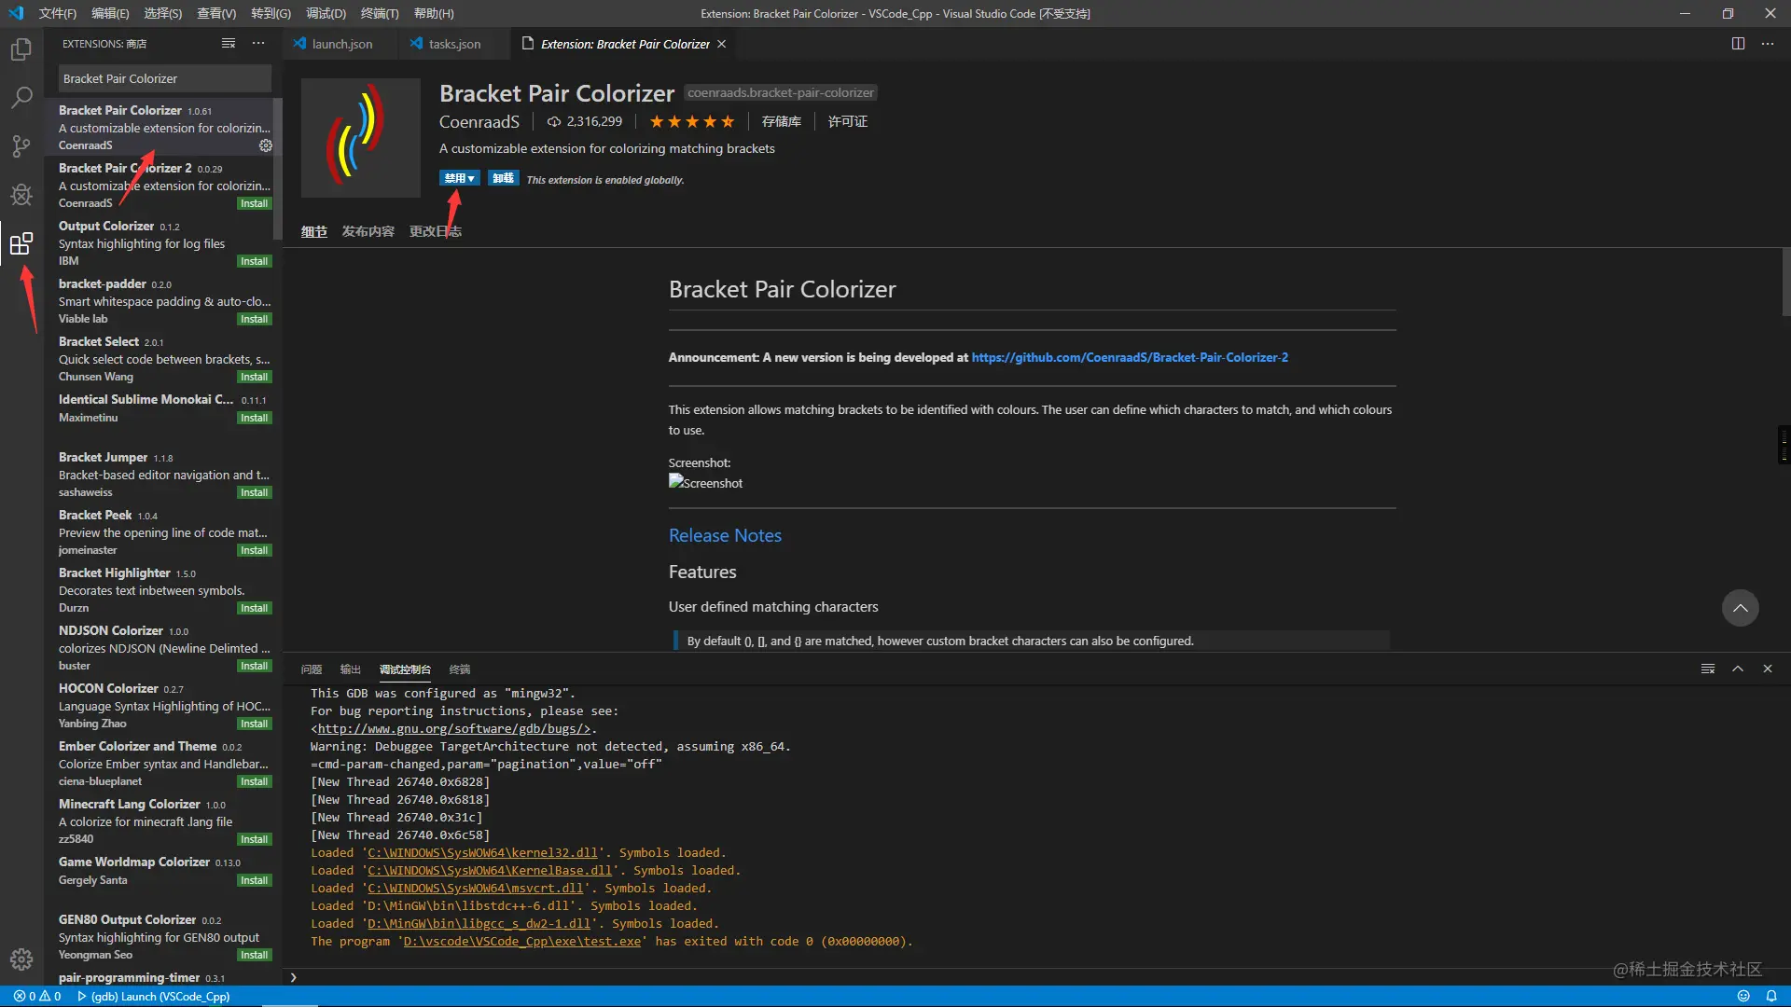
Task: Open the Extensions view icon
Action: pos(21,244)
